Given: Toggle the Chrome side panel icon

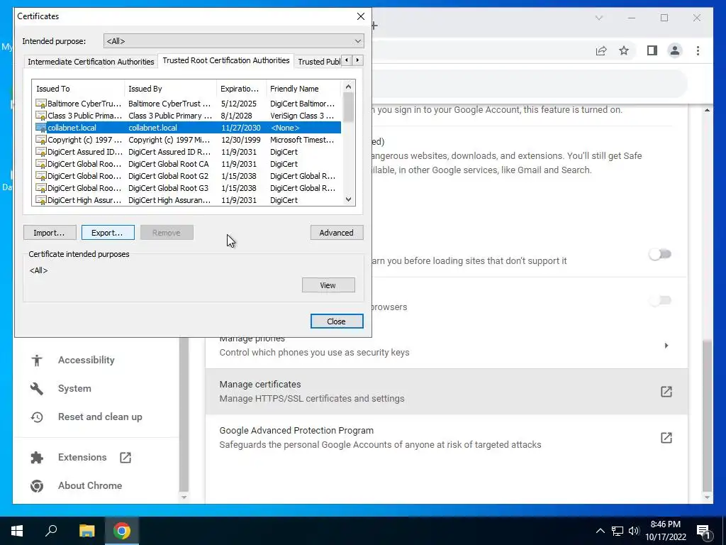Looking at the screenshot, I should (x=652, y=50).
